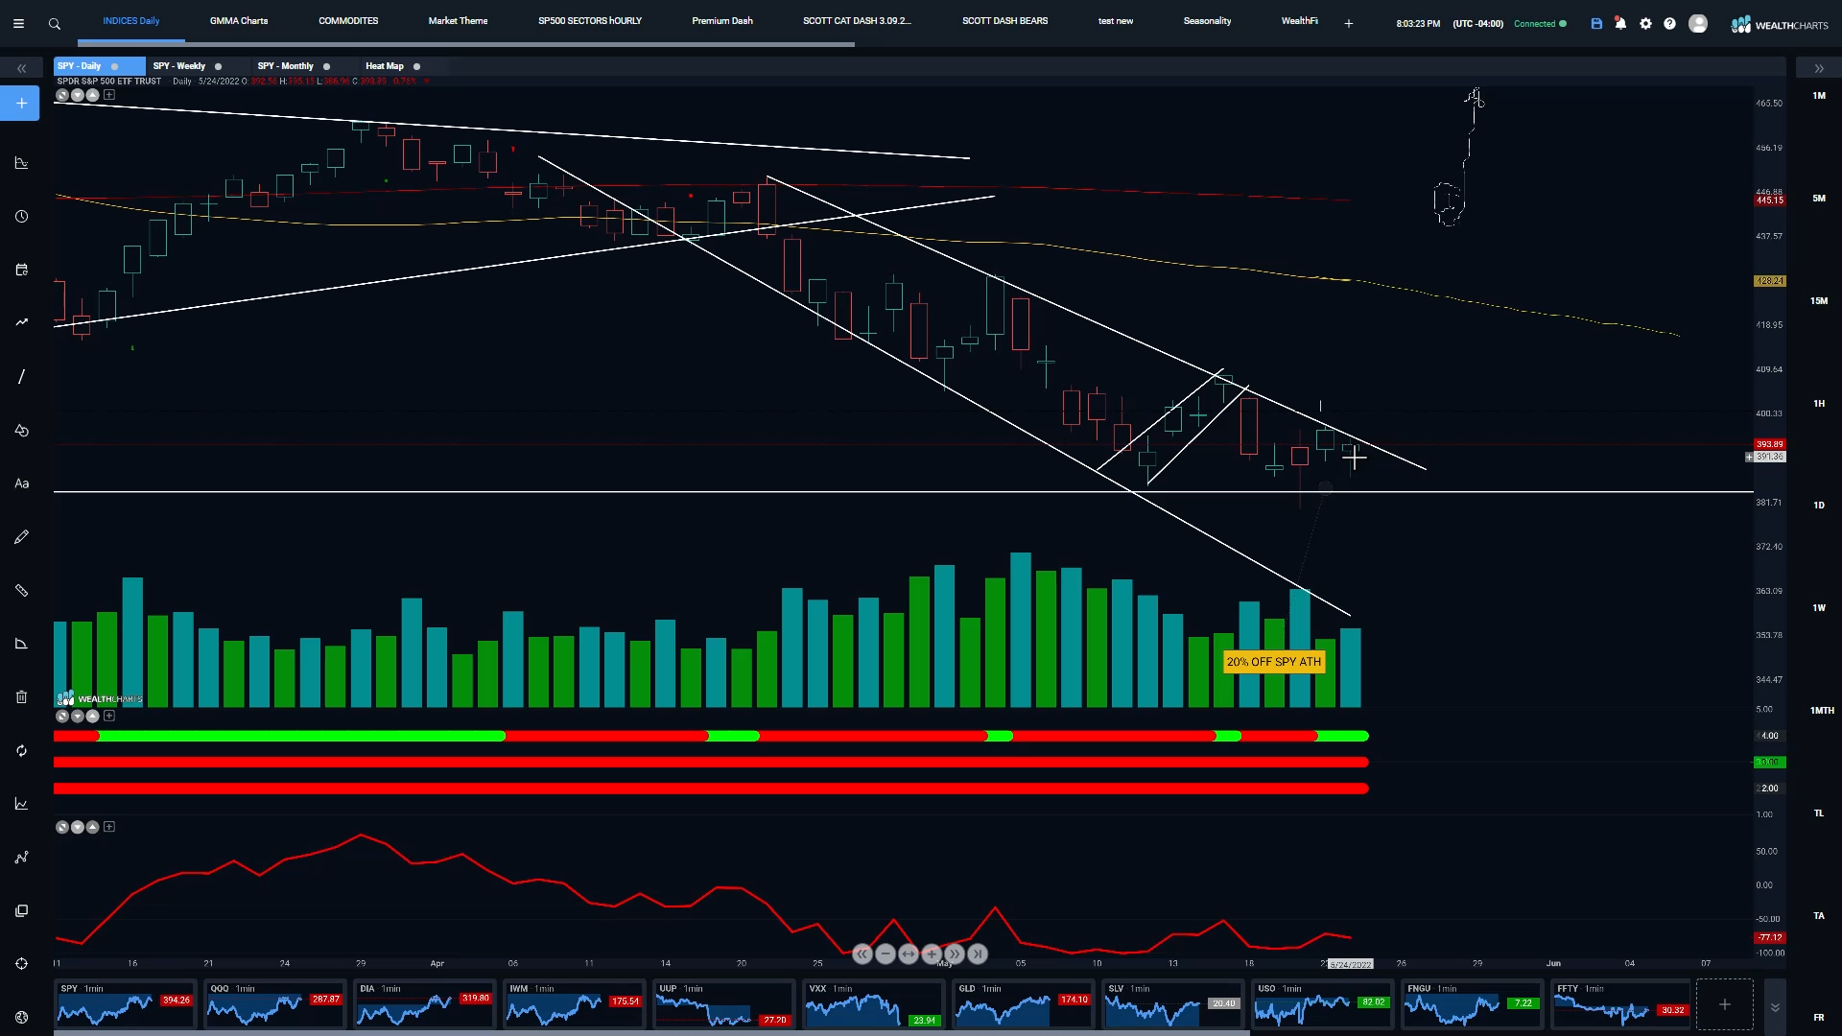Open the QQQ 1min mini chart

point(274,1004)
